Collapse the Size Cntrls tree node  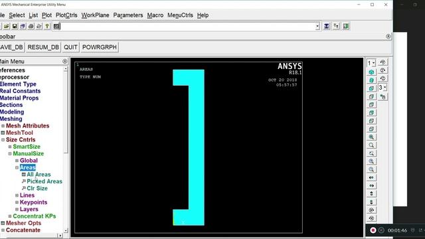[3, 140]
